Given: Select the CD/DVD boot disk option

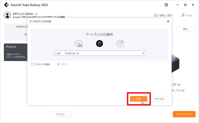Looking at the screenshot, I should point(120,44).
